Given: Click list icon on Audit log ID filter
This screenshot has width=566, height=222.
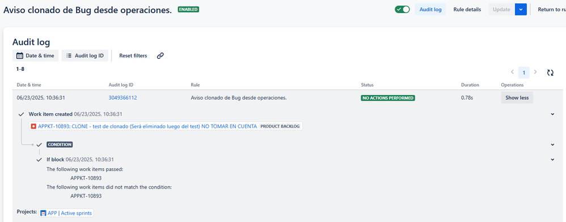Looking at the screenshot, I should [x=69, y=55].
